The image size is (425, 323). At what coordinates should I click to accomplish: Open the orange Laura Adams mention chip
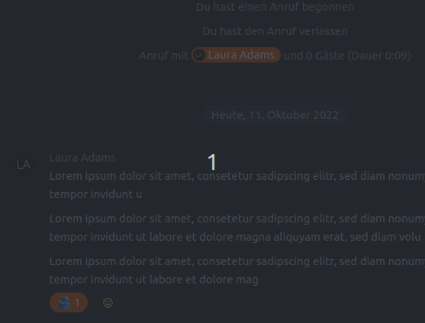point(236,55)
